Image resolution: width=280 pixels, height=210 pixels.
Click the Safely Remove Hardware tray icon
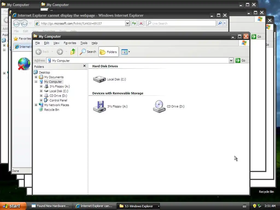click(259, 206)
